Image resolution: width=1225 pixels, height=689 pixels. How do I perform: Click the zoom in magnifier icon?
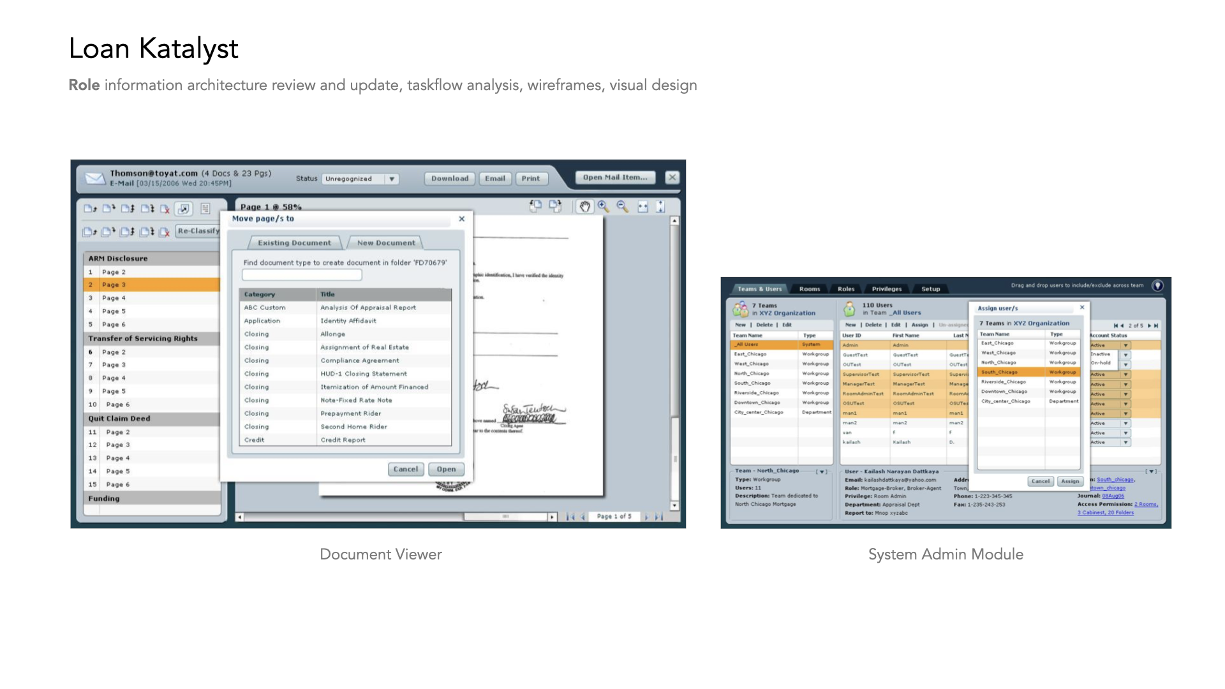coord(604,207)
